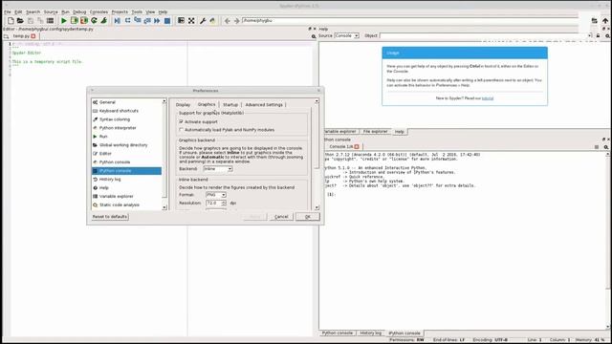The image size is (612, 344).
Task: Change to parent directory up-arrow icon
Action: coord(605,21)
